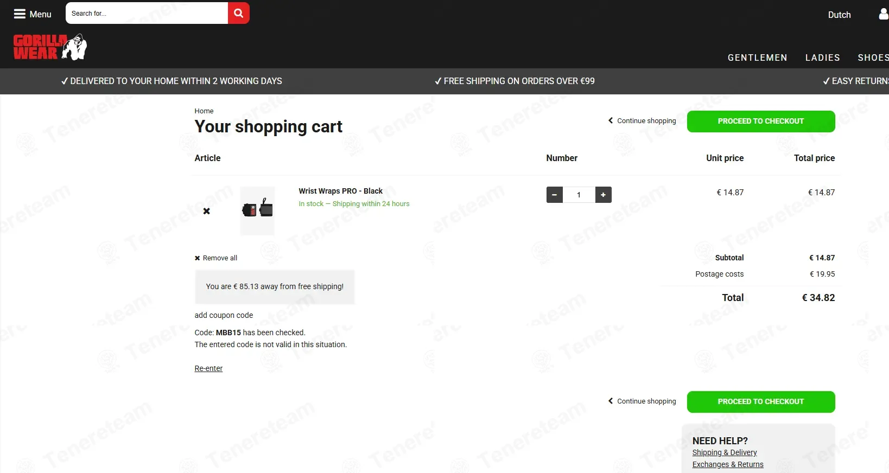This screenshot has height=473, width=889.
Task: Open the Wrist Wraps PRO product thumbnail
Action: click(257, 211)
